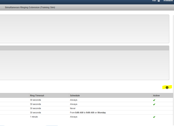Click first 30 seconds timeout cell
This screenshot has width=174, height=126.
point(35,100)
